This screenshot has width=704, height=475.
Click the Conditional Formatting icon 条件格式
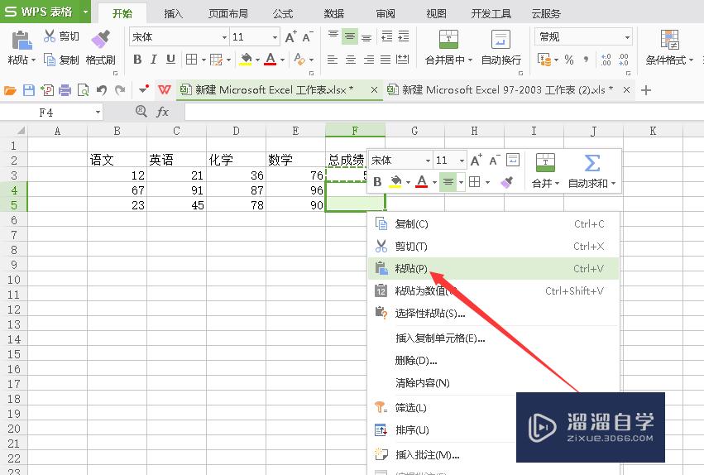pyautogui.click(x=669, y=40)
